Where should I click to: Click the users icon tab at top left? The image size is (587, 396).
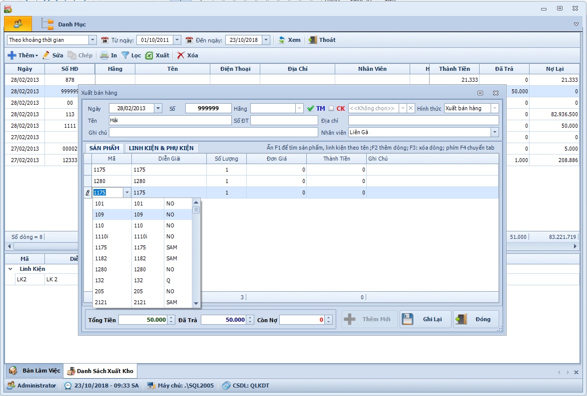coord(18,23)
